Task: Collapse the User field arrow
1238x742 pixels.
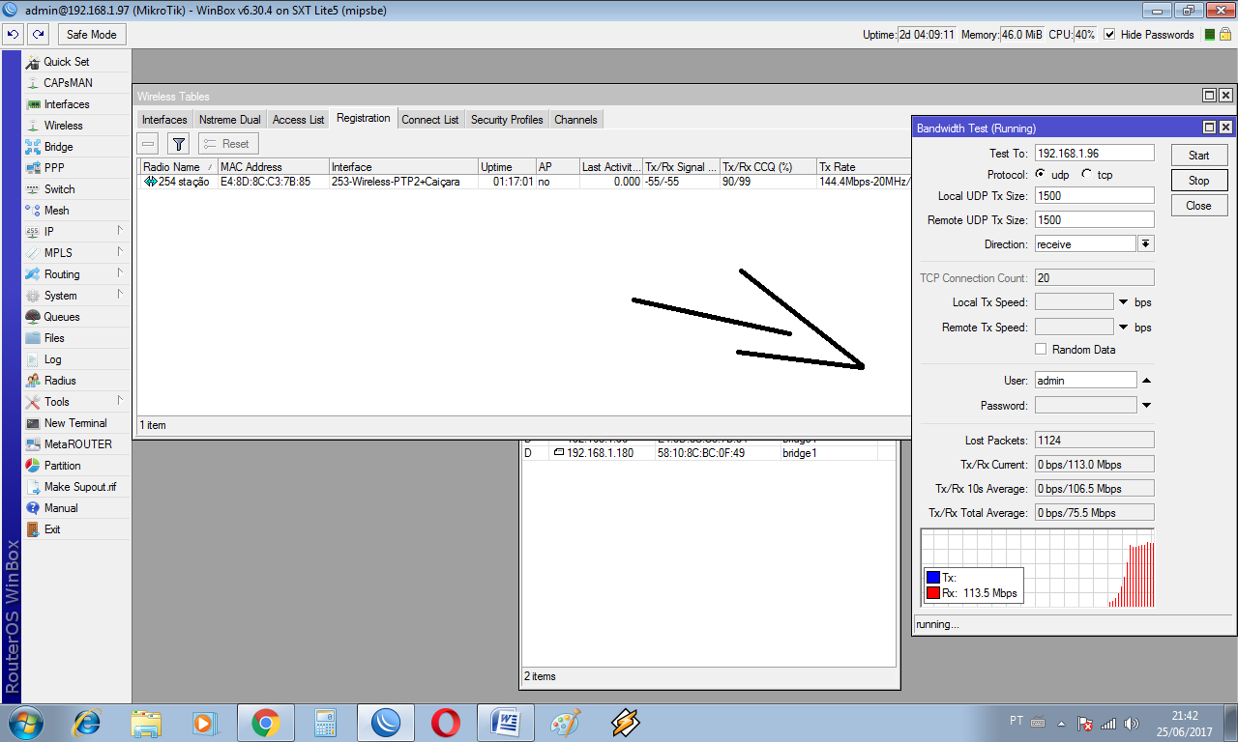Action: tap(1146, 380)
